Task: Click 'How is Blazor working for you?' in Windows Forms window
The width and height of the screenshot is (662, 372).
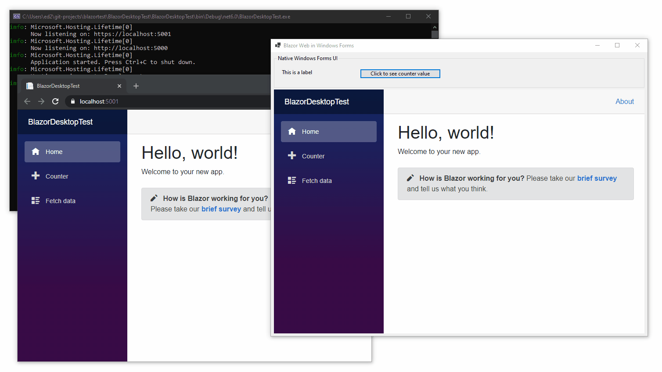Action: (472, 178)
